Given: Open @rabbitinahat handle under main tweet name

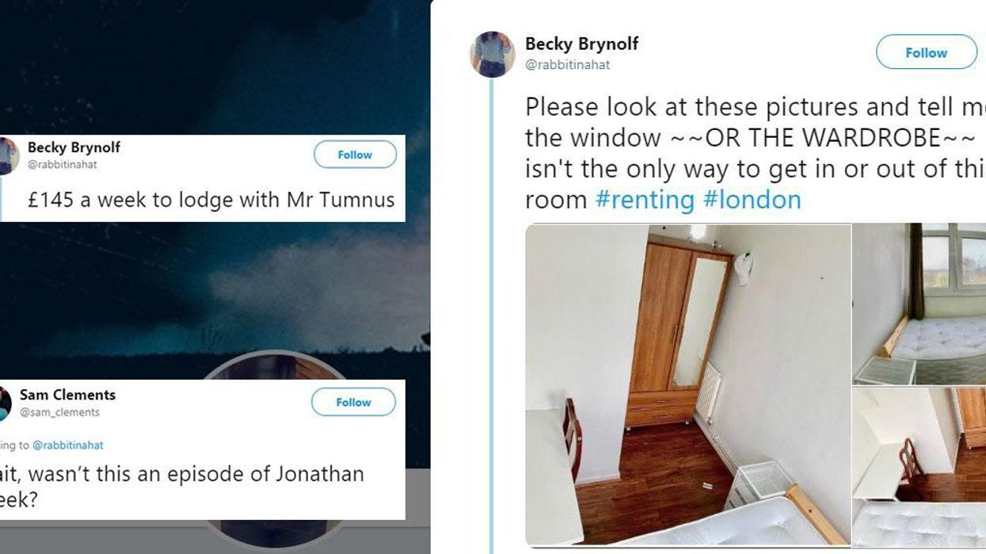Looking at the screenshot, I should click(567, 65).
